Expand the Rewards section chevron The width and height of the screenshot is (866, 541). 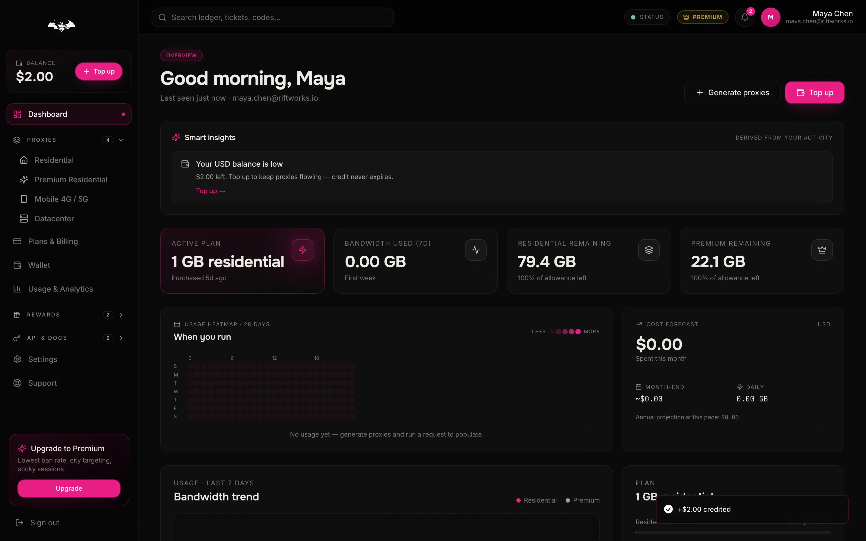(121, 315)
